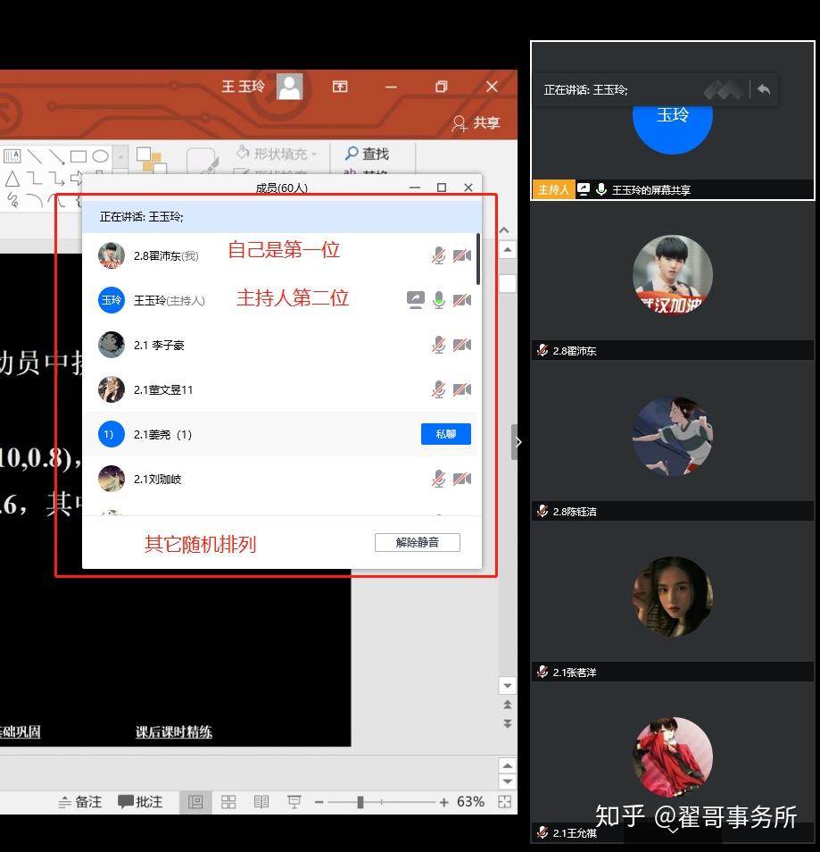The height and width of the screenshot is (852, 820).
Task: Click the 私聊 private chat button
Action: pyautogui.click(x=446, y=435)
